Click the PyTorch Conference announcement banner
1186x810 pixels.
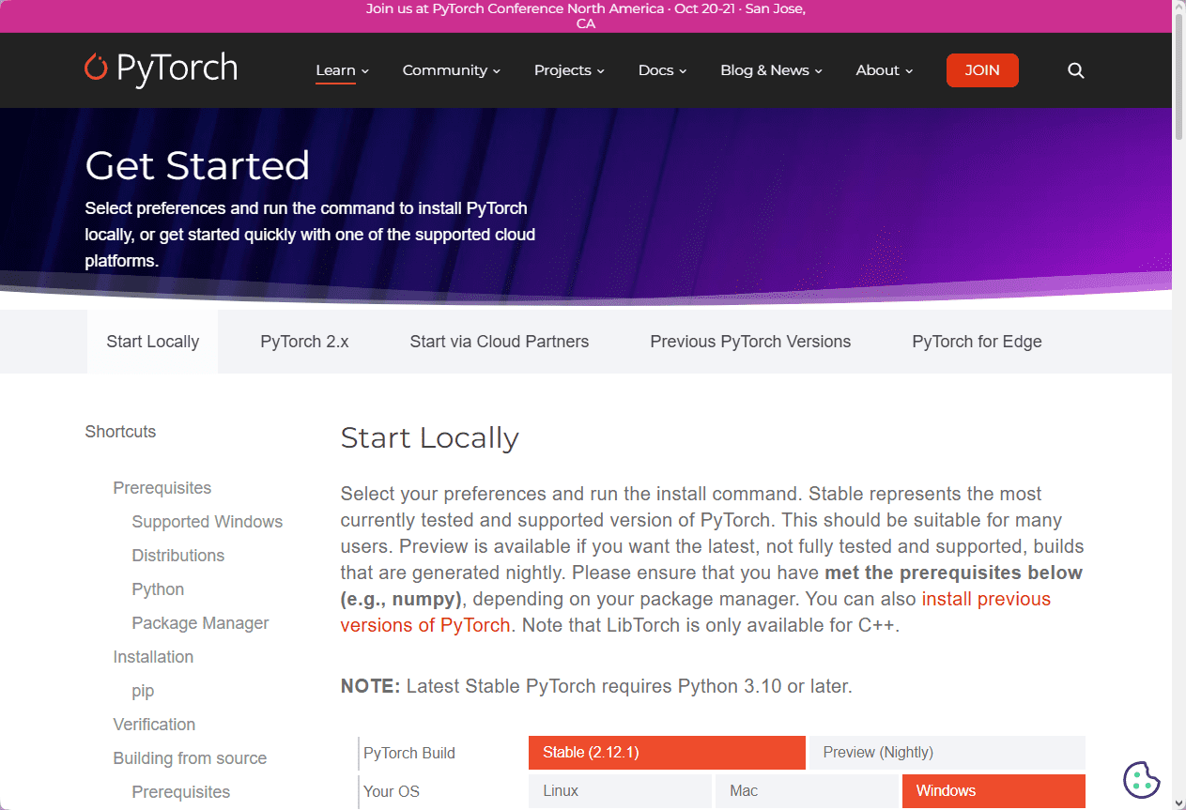click(586, 16)
